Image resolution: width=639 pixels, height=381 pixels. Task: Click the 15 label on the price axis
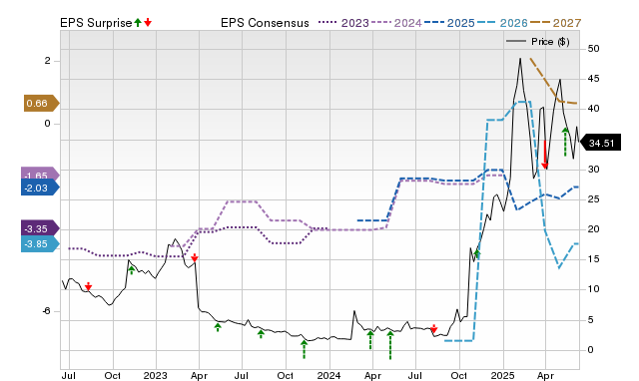coord(593,259)
